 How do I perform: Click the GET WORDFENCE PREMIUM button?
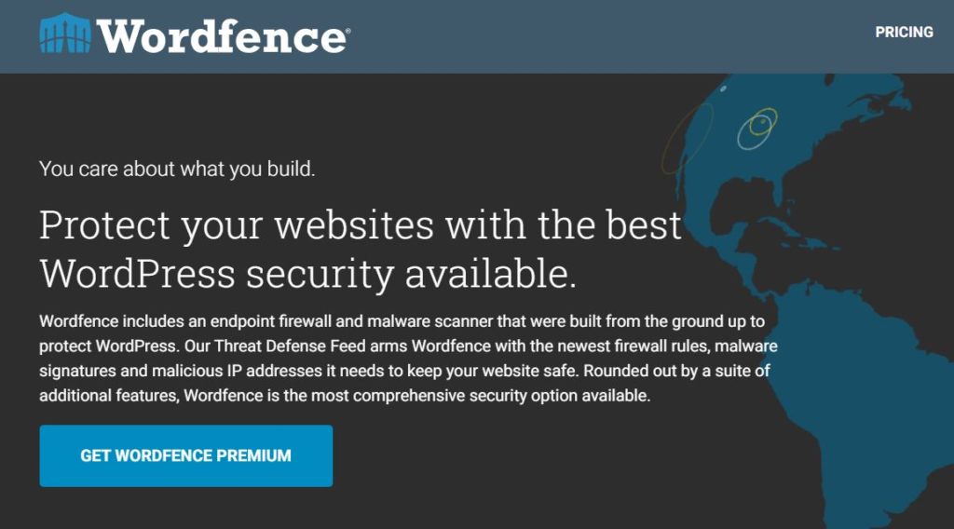(186, 455)
